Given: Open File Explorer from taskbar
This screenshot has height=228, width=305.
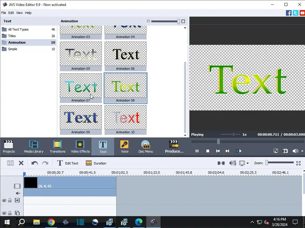Looking at the screenshot, I should 37,222.
